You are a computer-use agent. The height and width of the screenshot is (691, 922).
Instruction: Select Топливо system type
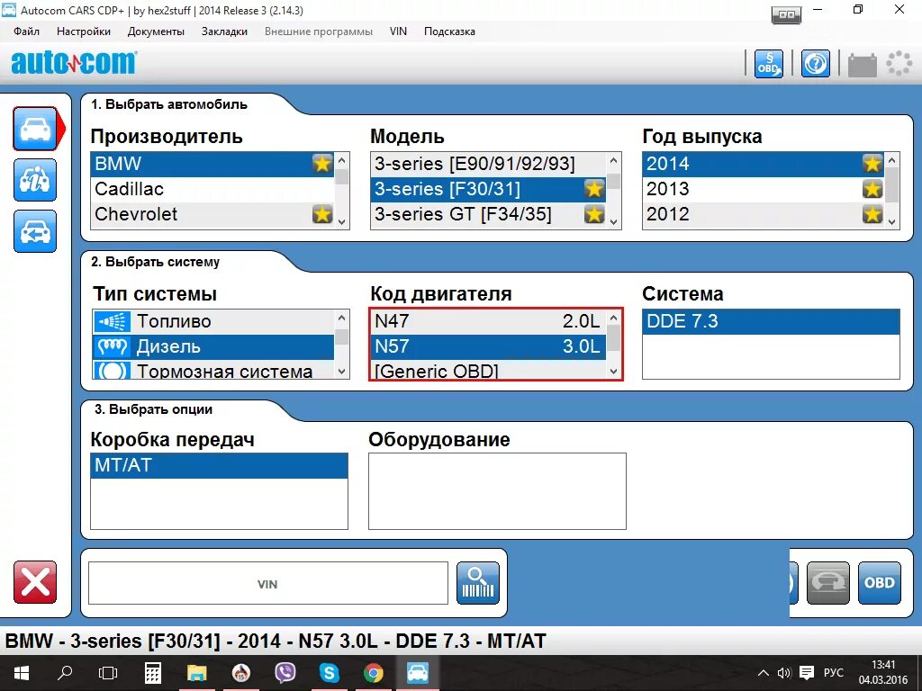212,321
